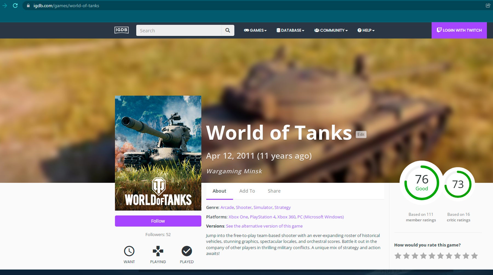Open the Simulator genre link
This screenshot has height=275, width=493.
263,207
